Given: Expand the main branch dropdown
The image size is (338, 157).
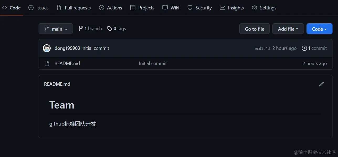Looking at the screenshot, I should point(56,29).
